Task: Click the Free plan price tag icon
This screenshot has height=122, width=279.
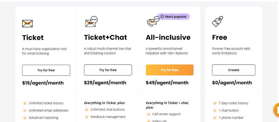Action: point(217,21)
